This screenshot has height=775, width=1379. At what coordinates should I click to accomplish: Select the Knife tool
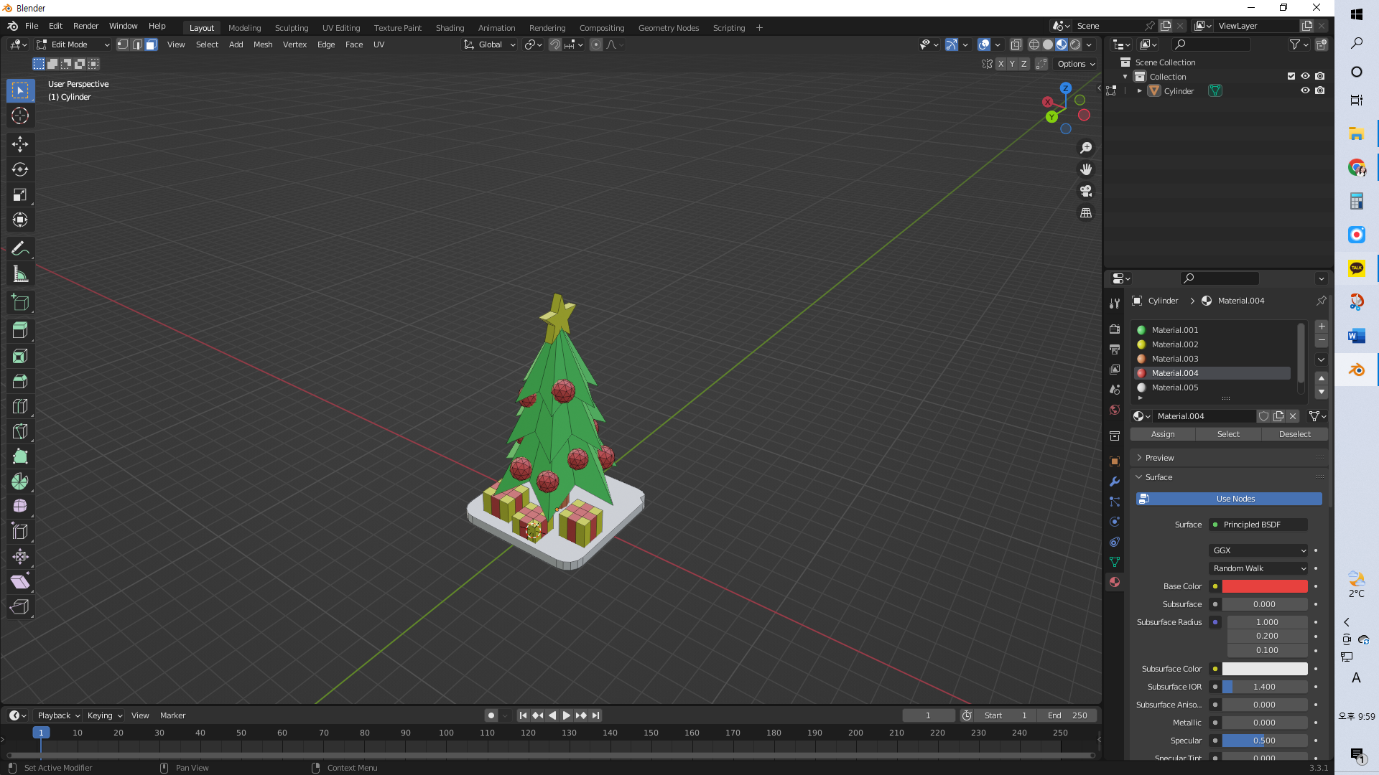pos(20,431)
